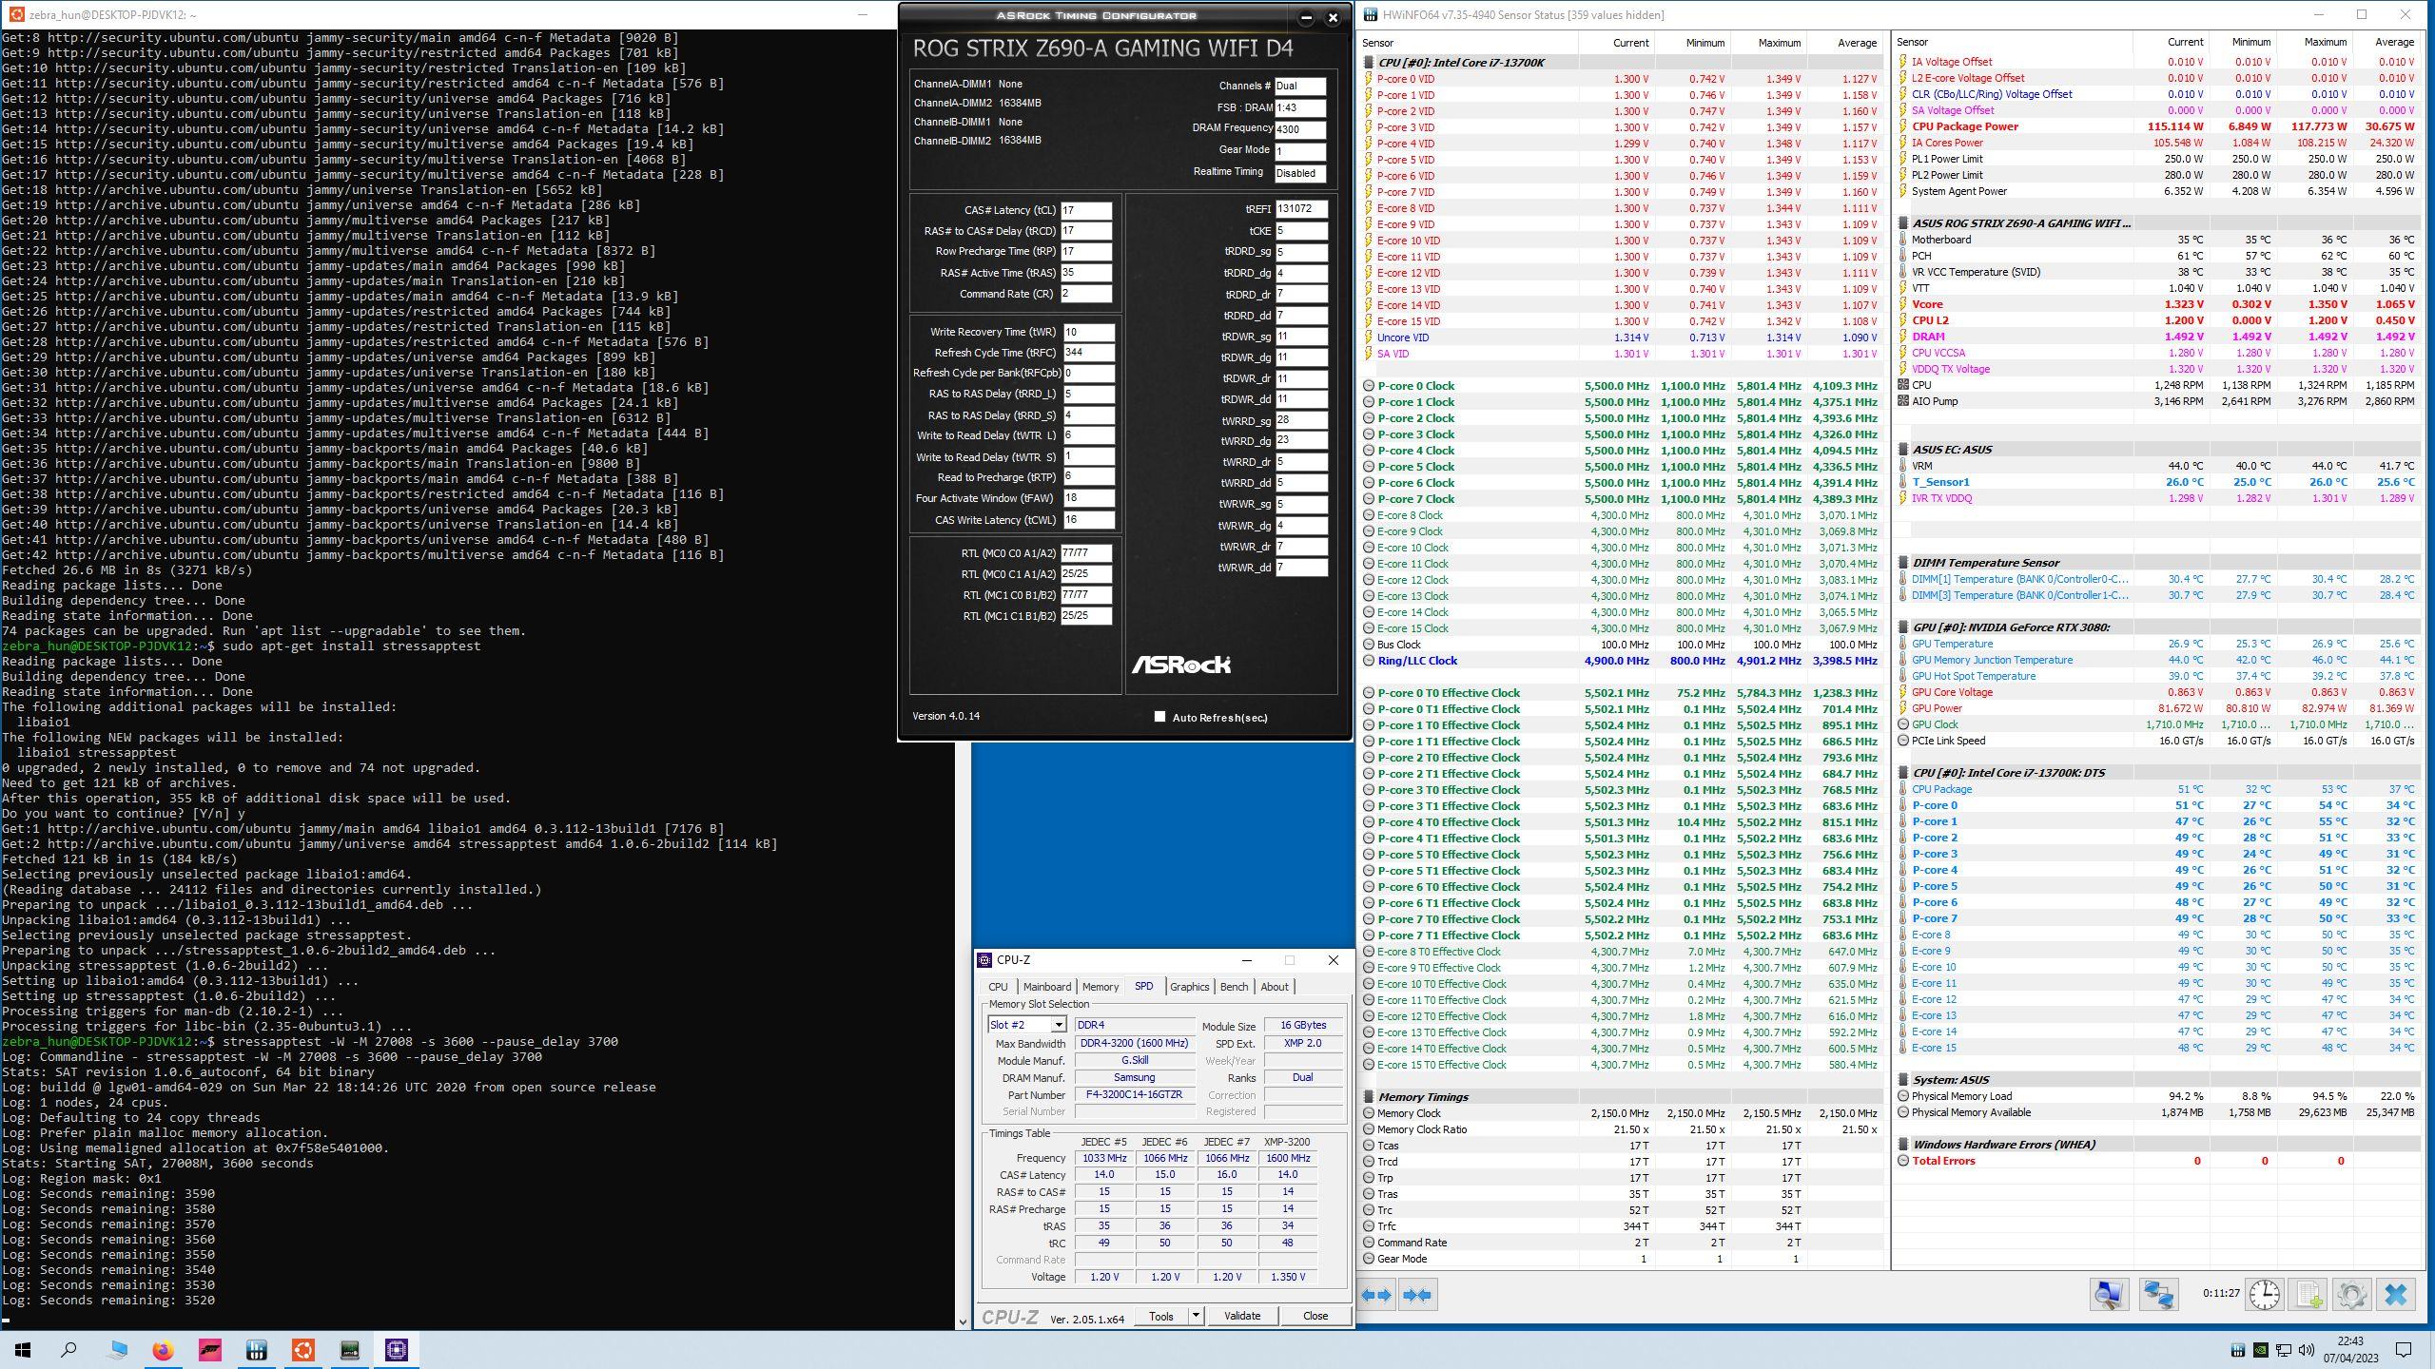Screen dimensions: 2435x1369
Task: Start HWiNFO logging sheet icon
Action: 2308,1294
